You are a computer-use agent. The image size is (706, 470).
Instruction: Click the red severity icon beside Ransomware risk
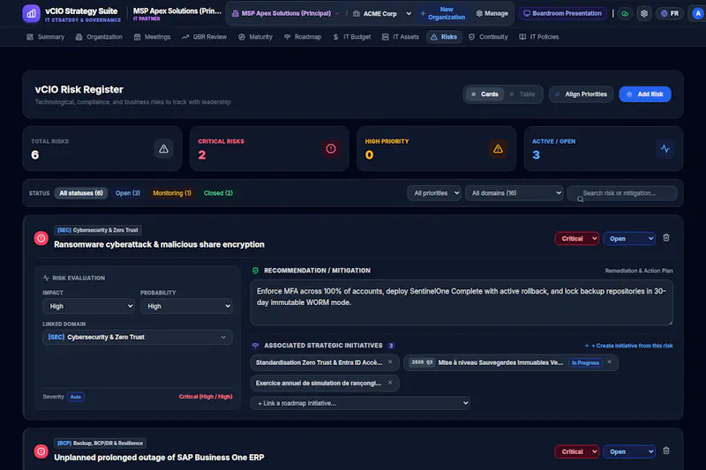point(41,238)
